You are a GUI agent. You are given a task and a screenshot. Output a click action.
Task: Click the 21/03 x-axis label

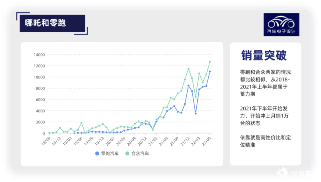153,141
